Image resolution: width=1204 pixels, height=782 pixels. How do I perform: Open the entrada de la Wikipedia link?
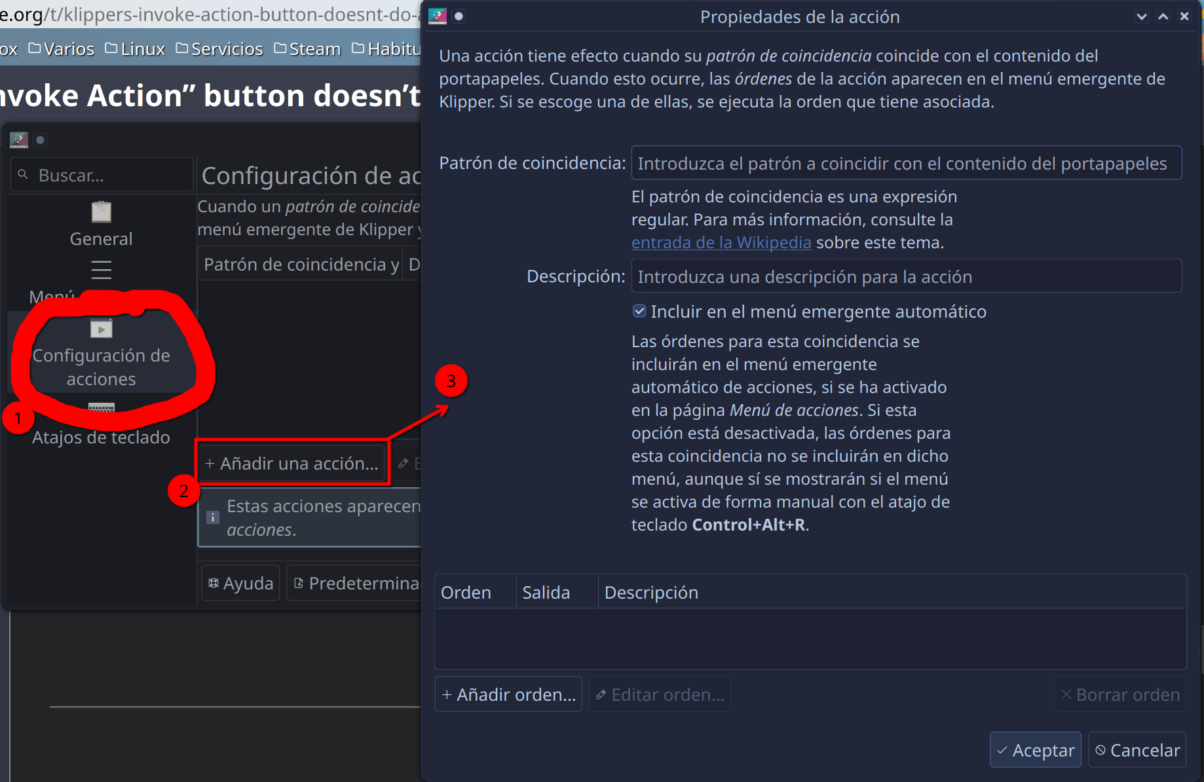pyautogui.click(x=721, y=242)
